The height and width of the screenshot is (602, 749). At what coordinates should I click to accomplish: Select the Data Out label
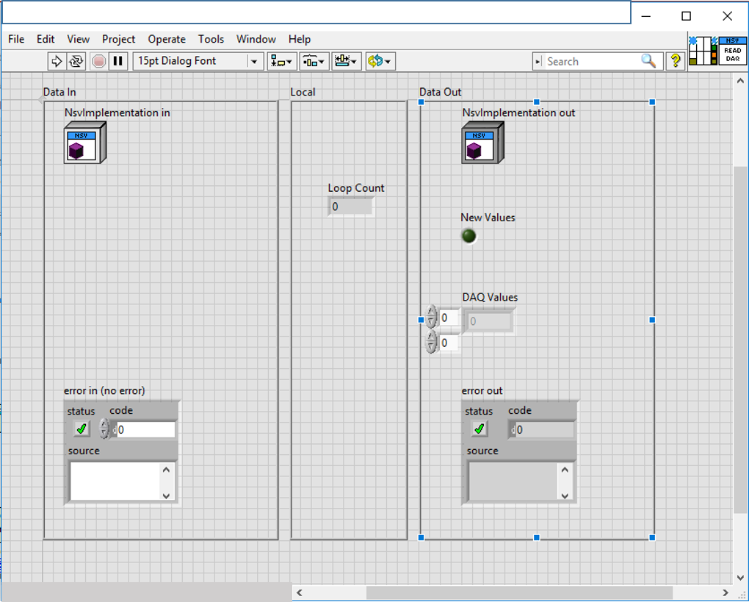pos(441,92)
